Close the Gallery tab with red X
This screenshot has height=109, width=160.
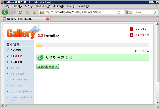coord(47,19)
